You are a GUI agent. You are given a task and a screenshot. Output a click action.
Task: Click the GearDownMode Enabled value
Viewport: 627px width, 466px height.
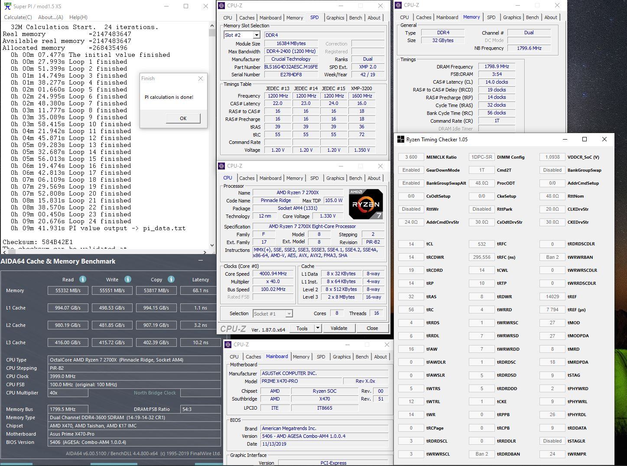411,170
